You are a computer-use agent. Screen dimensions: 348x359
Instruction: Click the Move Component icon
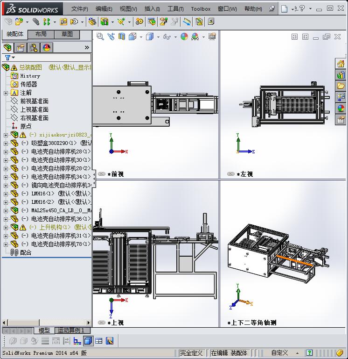click(x=74, y=22)
